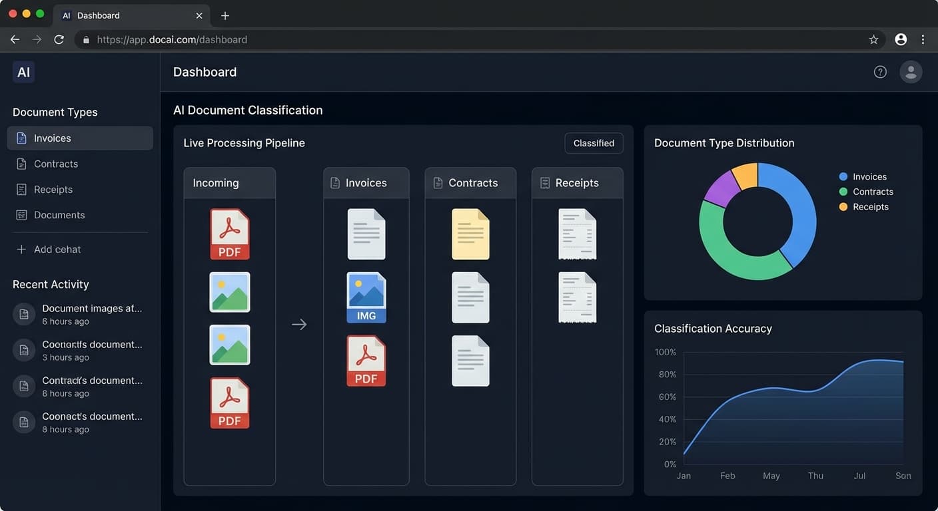The image size is (938, 511).
Task: Bookmark this page with the star icon
Action: click(873, 39)
